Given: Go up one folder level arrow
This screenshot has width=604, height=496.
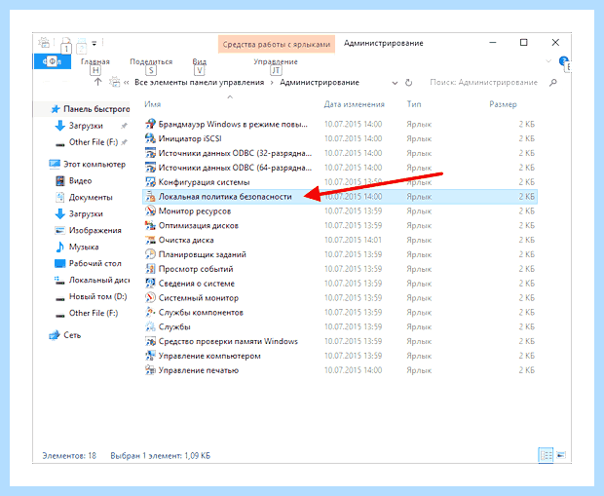Looking at the screenshot, I should [97, 82].
